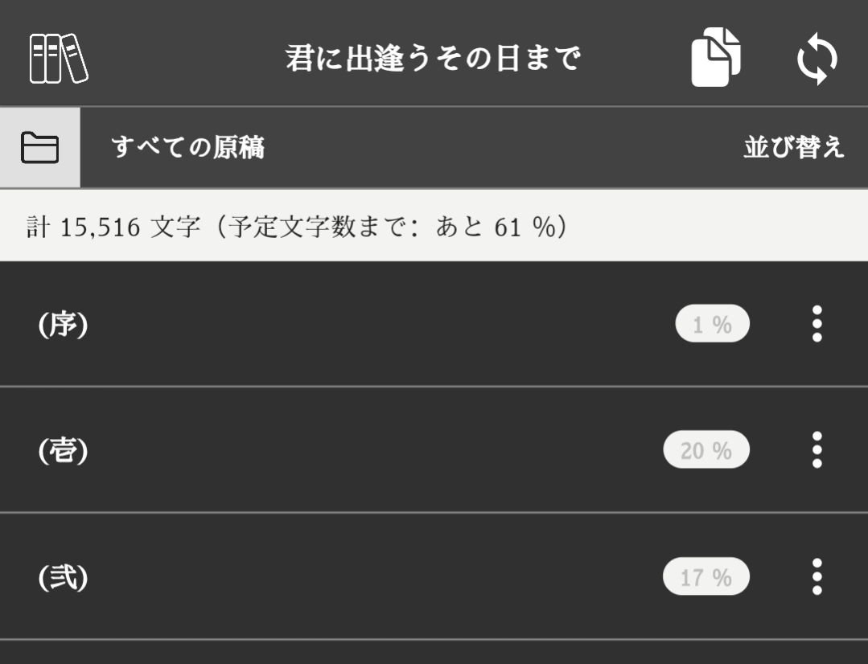Click the copy documents icon
Viewport: 868px width, 664px height.
point(716,57)
